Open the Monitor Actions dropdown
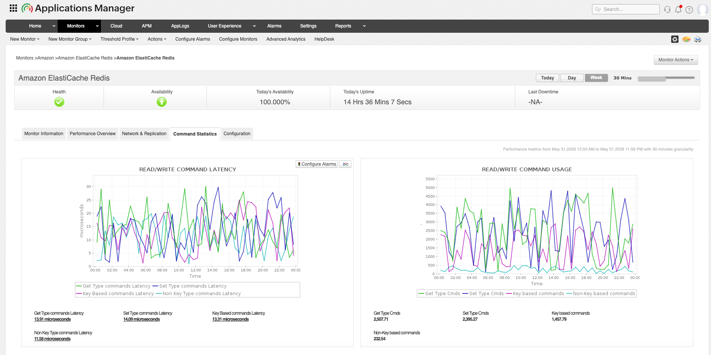 pos(676,60)
